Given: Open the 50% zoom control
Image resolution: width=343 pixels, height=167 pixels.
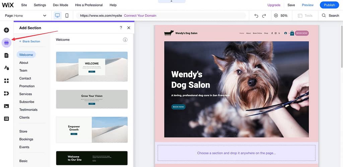Looking at the screenshot, I should 281,16.
